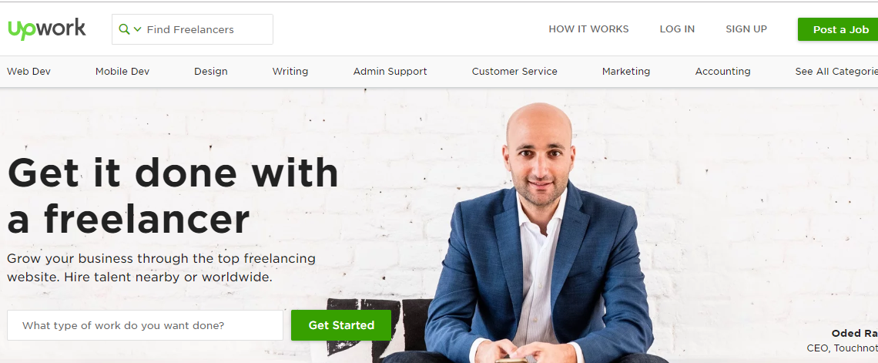
Task: Go to Log In
Action: coord(677,29)
